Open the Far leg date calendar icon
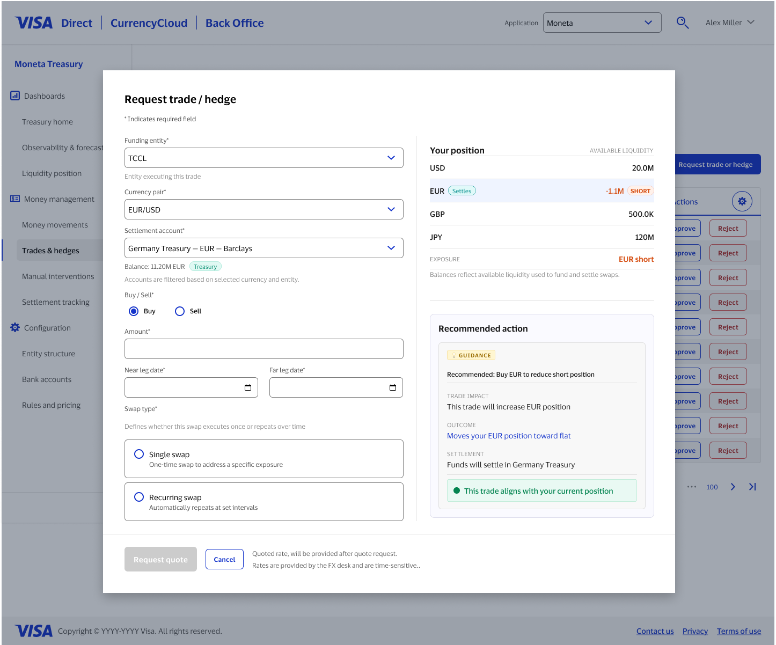This screenshot has width=776, height=645. click(x=393, y=387)
